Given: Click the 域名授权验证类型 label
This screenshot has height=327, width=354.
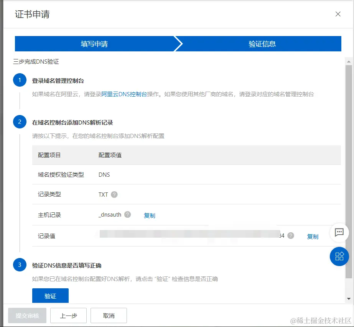Looking at the screenshot, I should click(61, 175).
